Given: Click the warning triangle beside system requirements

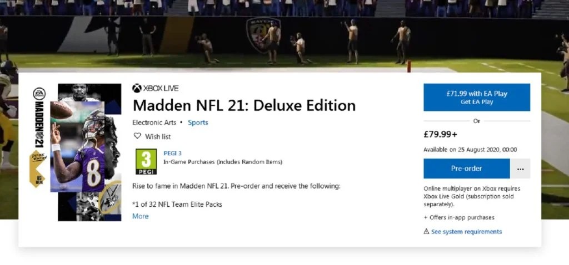Looking at the screenshot, I should click(426, 231).
